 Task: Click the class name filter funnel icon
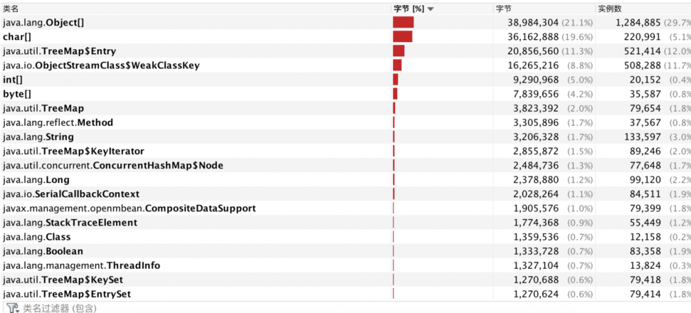coord(12,307)
